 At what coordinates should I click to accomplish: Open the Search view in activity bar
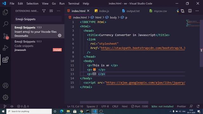[5, 24]
